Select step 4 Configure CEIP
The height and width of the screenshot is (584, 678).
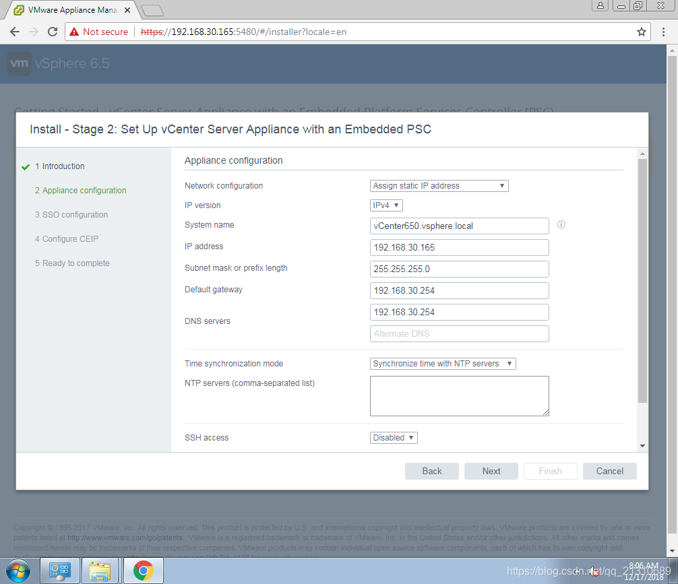pos(67,239)
